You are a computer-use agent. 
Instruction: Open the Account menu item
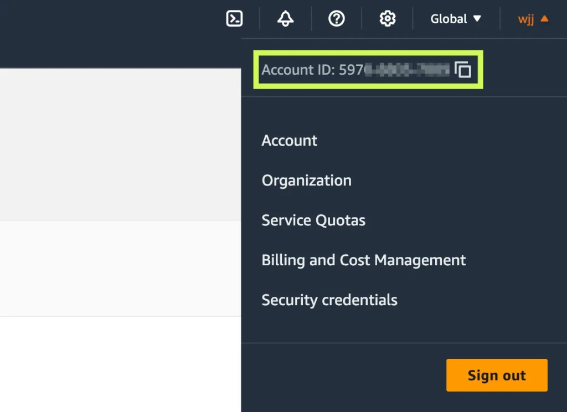pyautogui.click(x=290, y=141)
